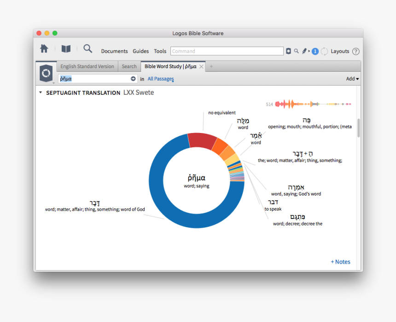Go to the Home page icon
396x322 pixels.
44,48
